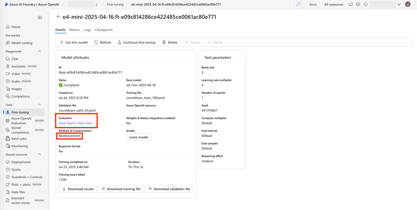This screenshot has width=417, height=210.
Task: Switch to the Metrics tab
Action: coord(75,30)
